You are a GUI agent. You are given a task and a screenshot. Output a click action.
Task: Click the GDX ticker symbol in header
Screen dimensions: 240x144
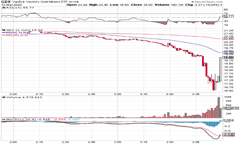click(x=5, y=2)
